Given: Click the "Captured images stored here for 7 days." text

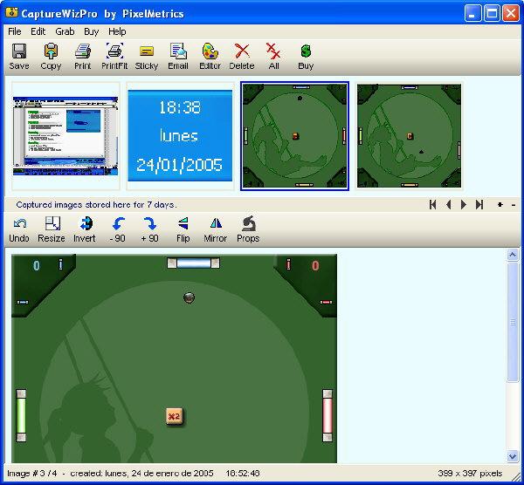Looking at the screenshot, I should pyautogui.click(x=96, y=205).
